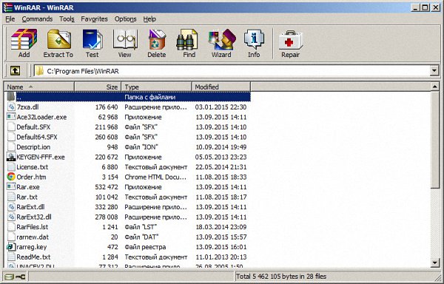Click the "Папка с файлами" type cell
The image size is (444, 284).
pyautogui.click(x=150, y=97)
